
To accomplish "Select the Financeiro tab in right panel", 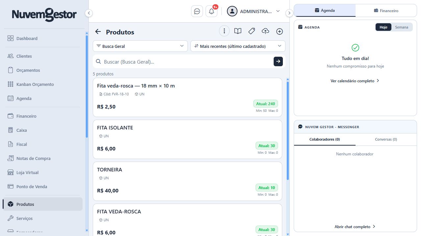I will (386, 10).
